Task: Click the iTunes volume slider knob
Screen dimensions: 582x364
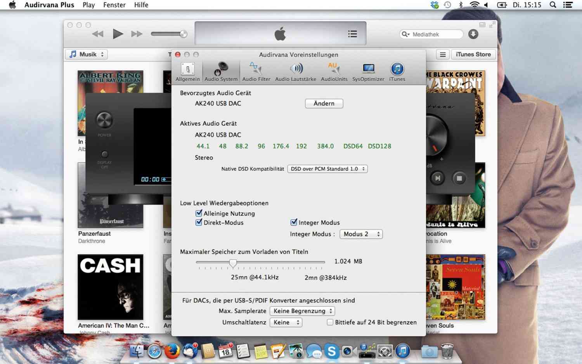Action: tap(184, 34)
